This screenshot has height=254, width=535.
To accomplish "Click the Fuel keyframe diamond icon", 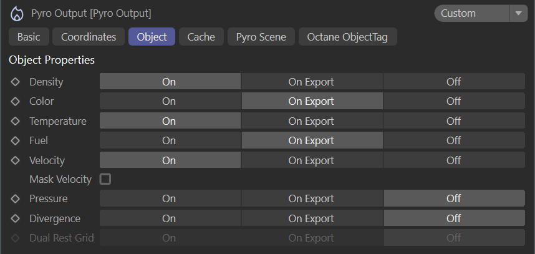I will (x=16, y=140).
